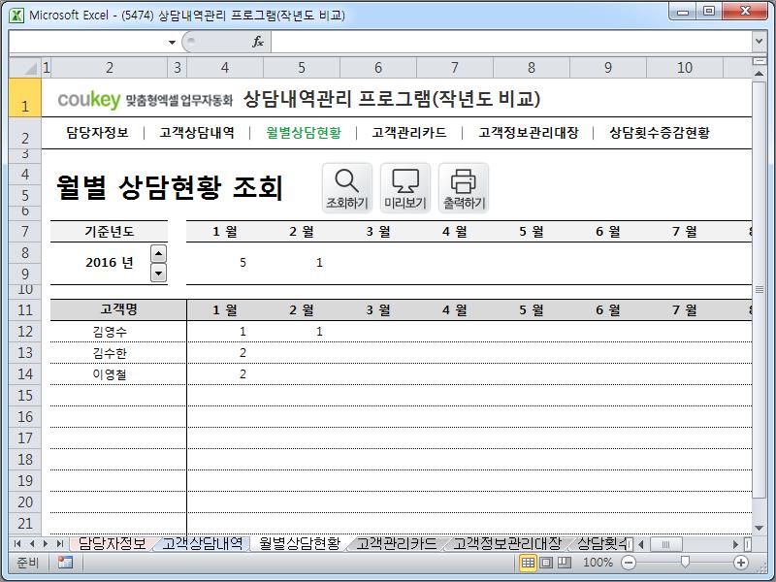Open the 고객정보관리대장 navigation link
776x582 pixels.
[x=529, y=133]
